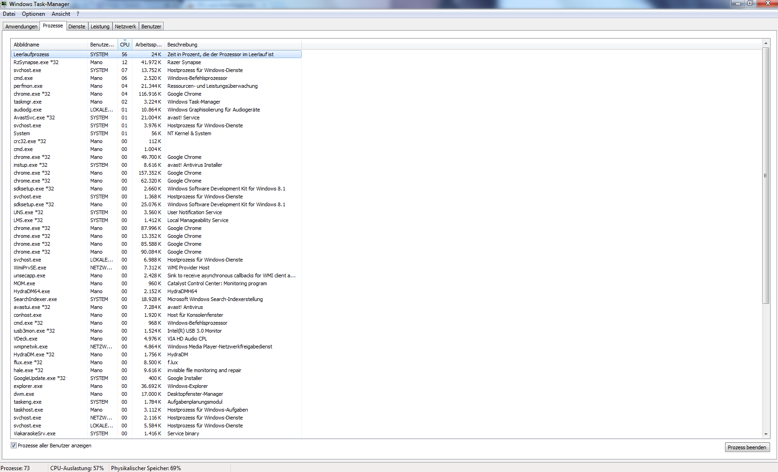Select the dwm.exe process

pyautogui.click(x=156, y=394)
